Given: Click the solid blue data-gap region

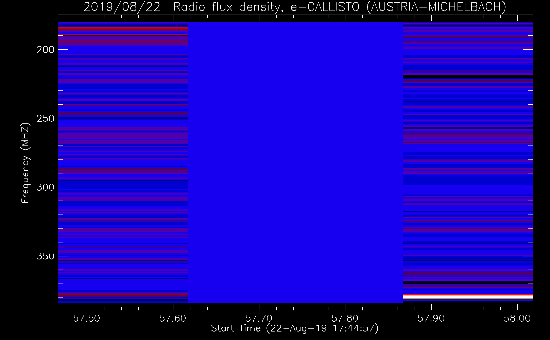Looking at the screenshot, I should [295, 162].
